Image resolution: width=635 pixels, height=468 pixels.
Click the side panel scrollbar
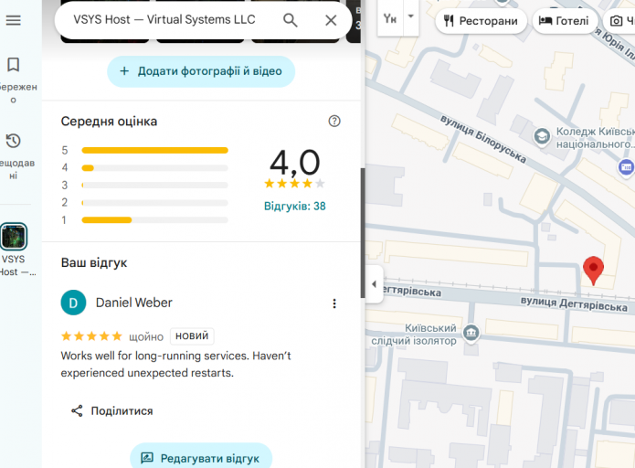pyautogui.click(x=363, y=233)
